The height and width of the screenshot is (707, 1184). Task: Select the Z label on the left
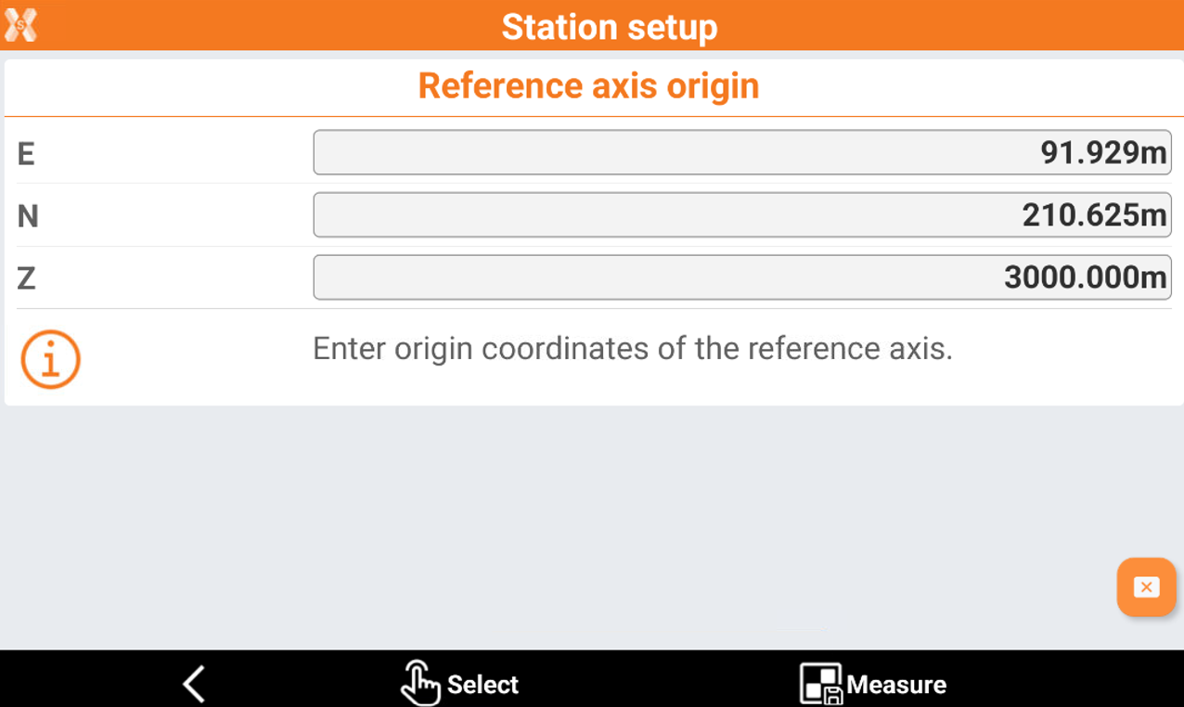[26, 278]
